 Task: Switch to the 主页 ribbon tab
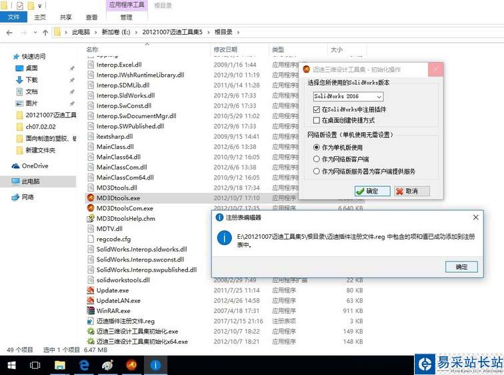coord(40,17)
